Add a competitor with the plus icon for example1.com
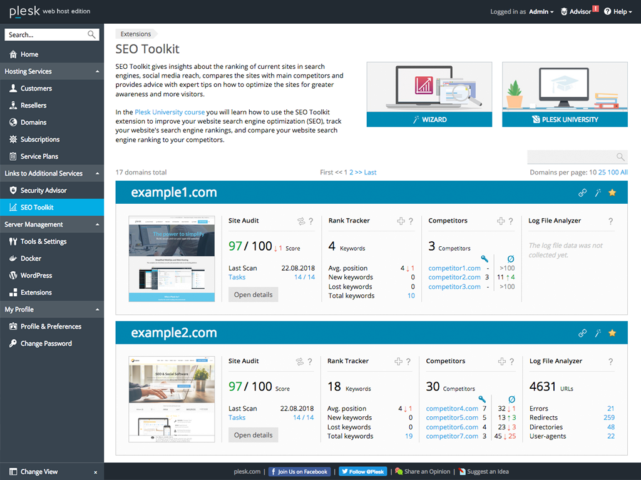Screen dimensions: 641x480 pos(501,221)
